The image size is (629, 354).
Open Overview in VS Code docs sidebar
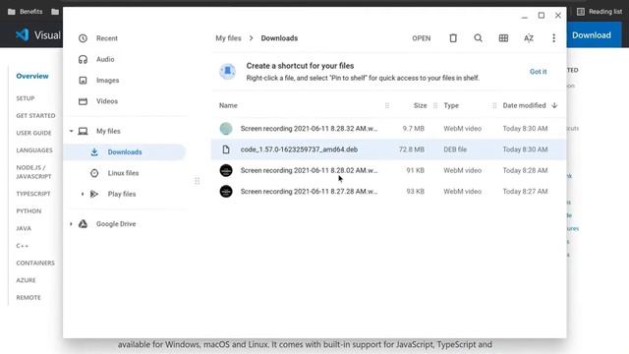[32, 76]
